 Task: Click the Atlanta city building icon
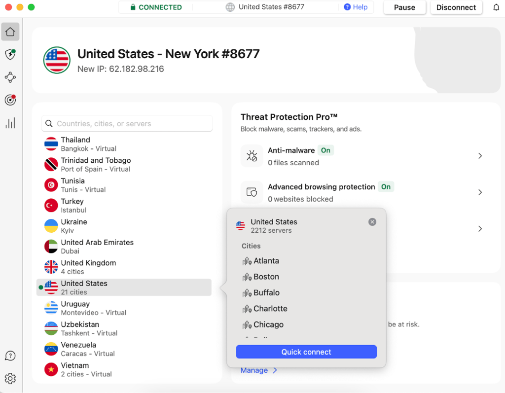click(x=247, y=261)
